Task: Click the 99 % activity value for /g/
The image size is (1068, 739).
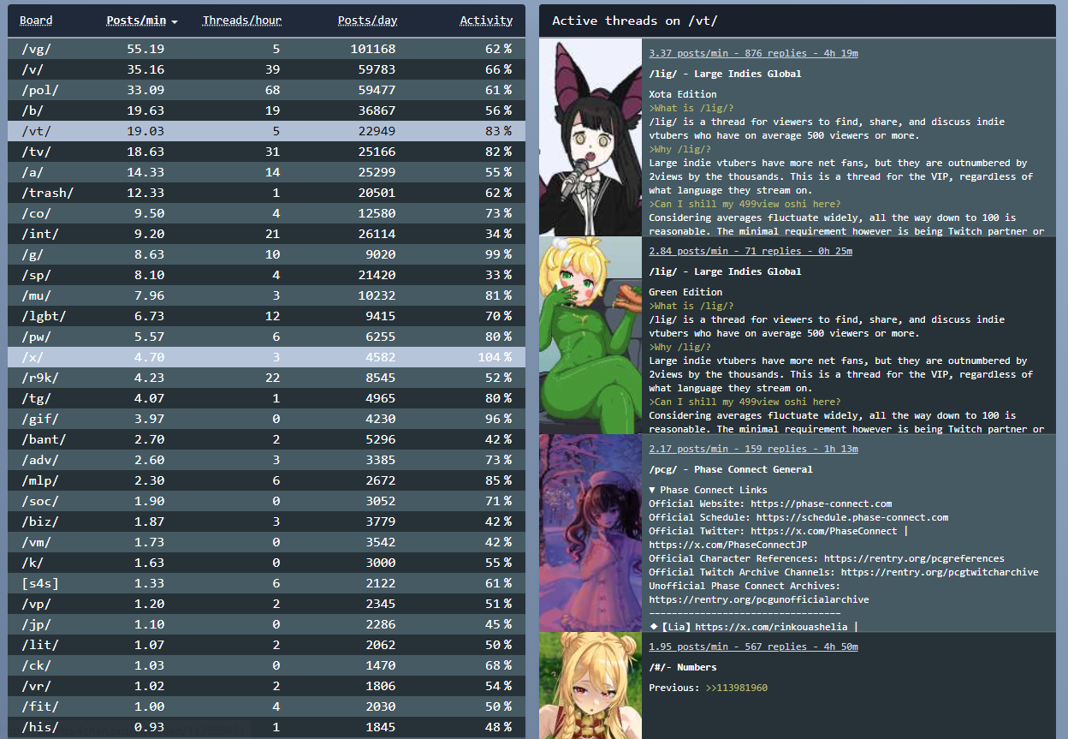Action: click(x=499, y=254)
